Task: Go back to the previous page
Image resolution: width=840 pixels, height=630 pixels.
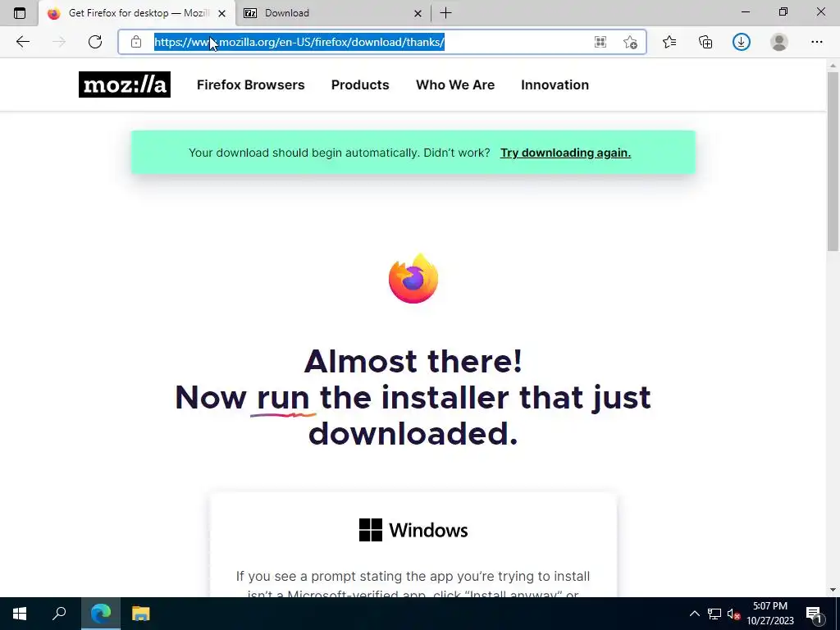Action: point(22,42)
